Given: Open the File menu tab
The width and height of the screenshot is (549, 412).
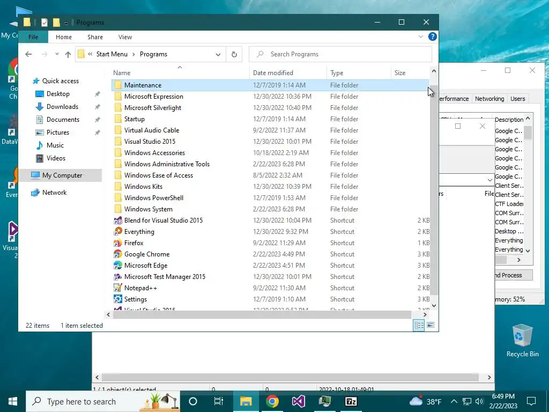Looking at the screenshot, I should click(x=33, y=37).
